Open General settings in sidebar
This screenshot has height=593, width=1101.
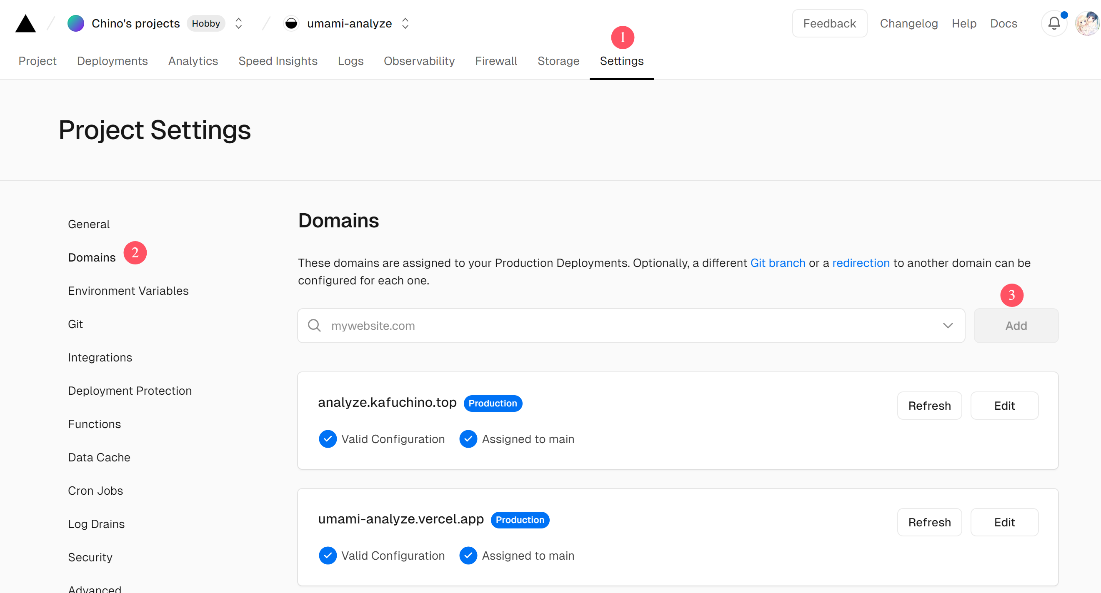pyautogui.click(x=89, y=224)
